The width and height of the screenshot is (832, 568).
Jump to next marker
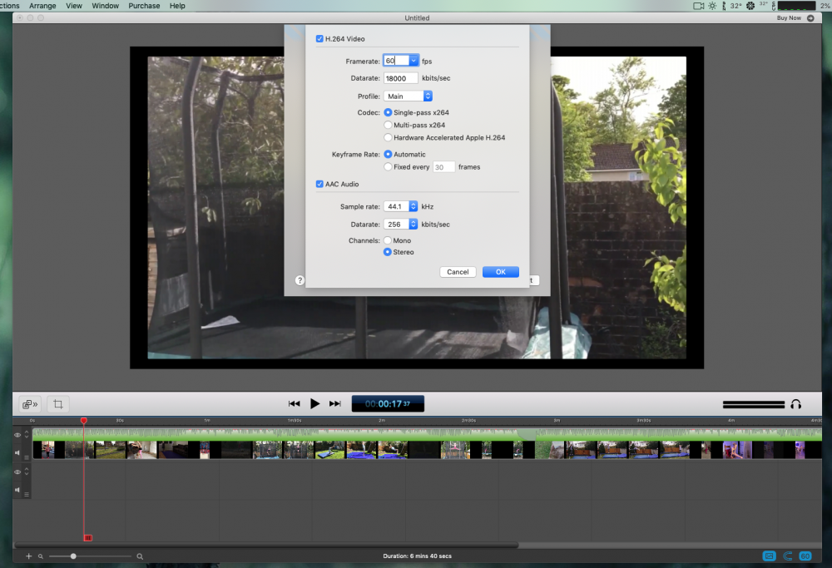pos(334,403)
